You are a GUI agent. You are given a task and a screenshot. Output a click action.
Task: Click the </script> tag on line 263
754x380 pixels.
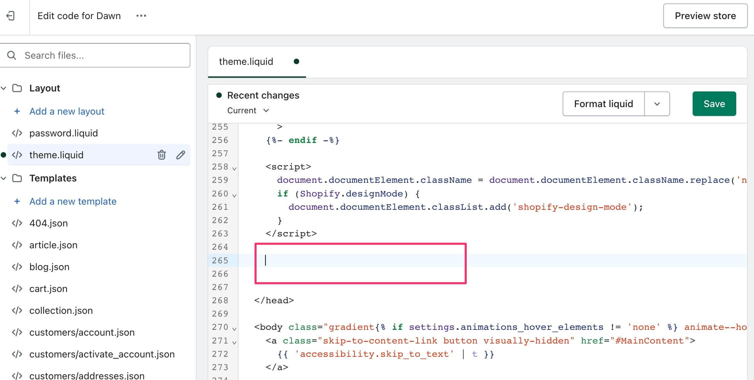coord(291,234)
